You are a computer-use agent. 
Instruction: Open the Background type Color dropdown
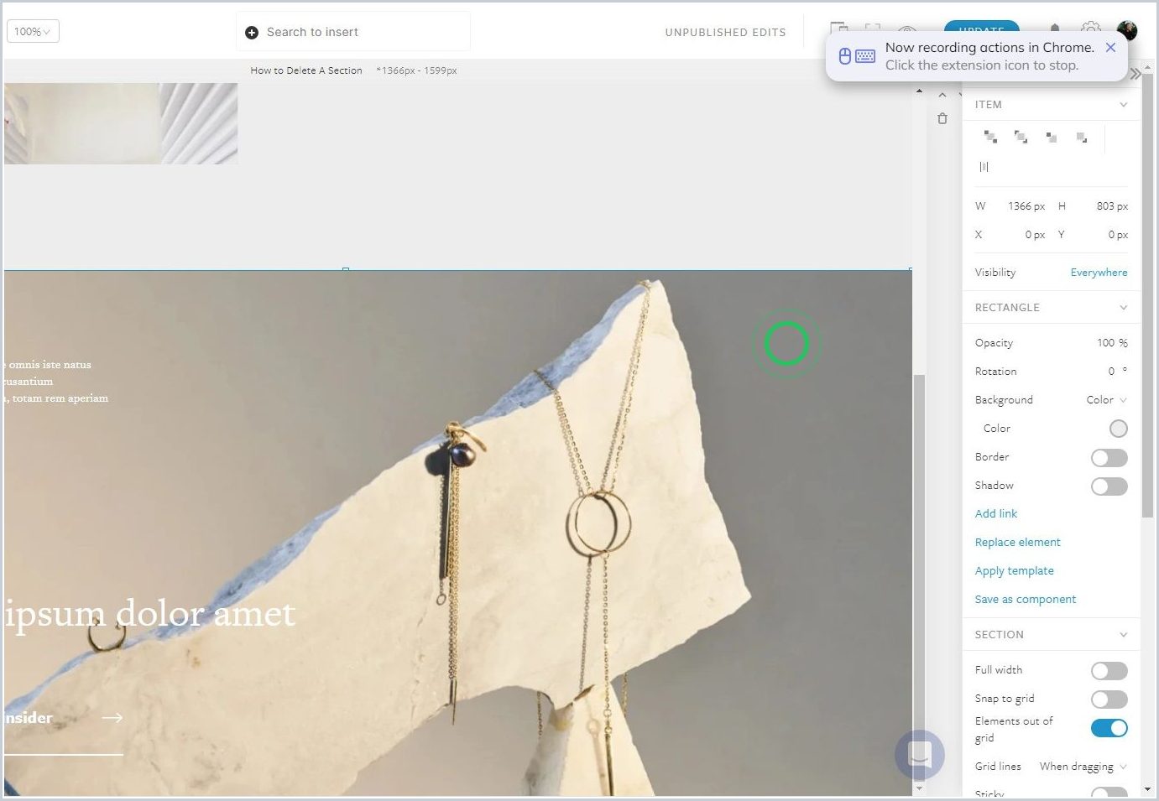click(x=1106, y=400)
